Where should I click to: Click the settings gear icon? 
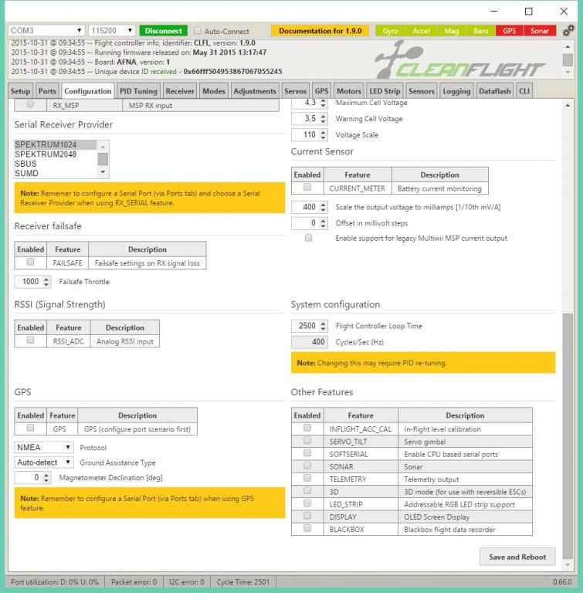(x=568, y=31)
